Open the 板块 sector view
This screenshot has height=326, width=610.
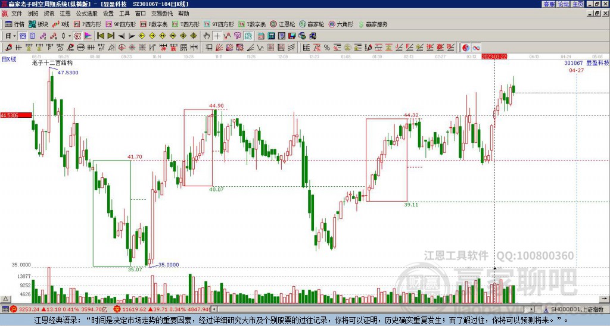(38, 24)
